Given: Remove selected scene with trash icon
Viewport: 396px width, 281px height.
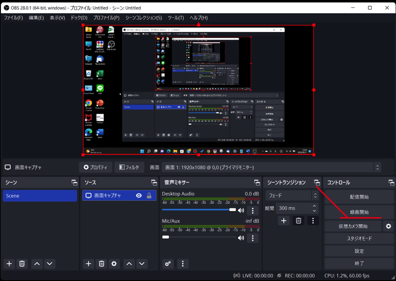Looking at the screenshot, I should (x=22, y=264).
